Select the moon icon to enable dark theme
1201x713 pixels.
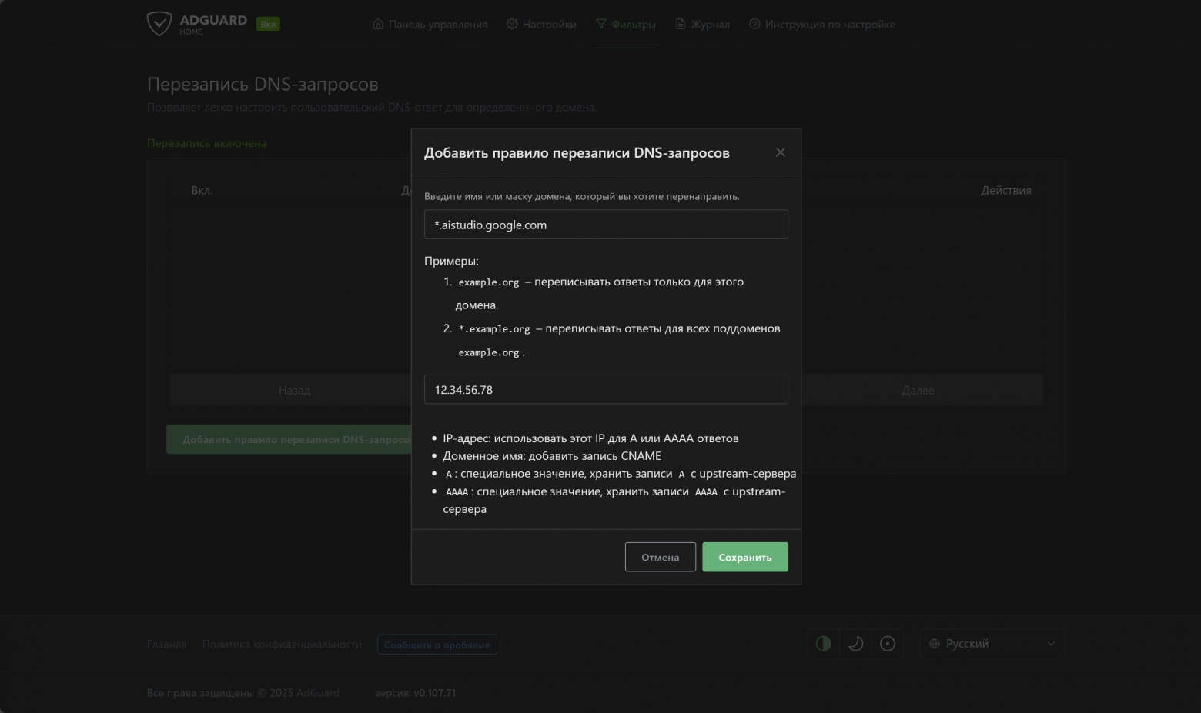pyautogui.click(x=856, y=643)
